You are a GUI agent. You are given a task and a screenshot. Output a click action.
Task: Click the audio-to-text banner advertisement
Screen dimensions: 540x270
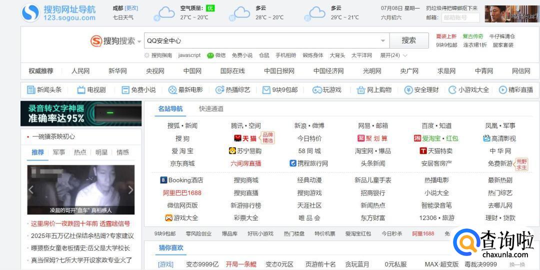click(81, 113)
